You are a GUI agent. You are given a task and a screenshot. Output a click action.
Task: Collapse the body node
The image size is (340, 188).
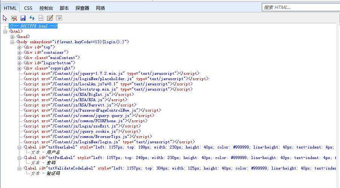[x=12, y=42]
